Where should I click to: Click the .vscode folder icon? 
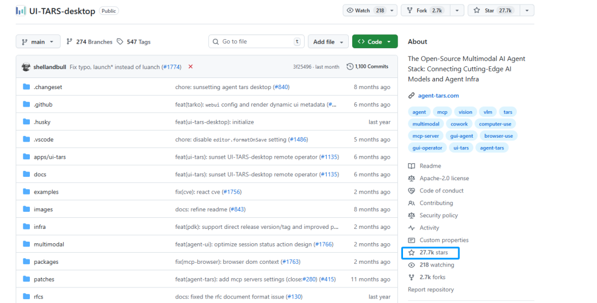[27, 139]
